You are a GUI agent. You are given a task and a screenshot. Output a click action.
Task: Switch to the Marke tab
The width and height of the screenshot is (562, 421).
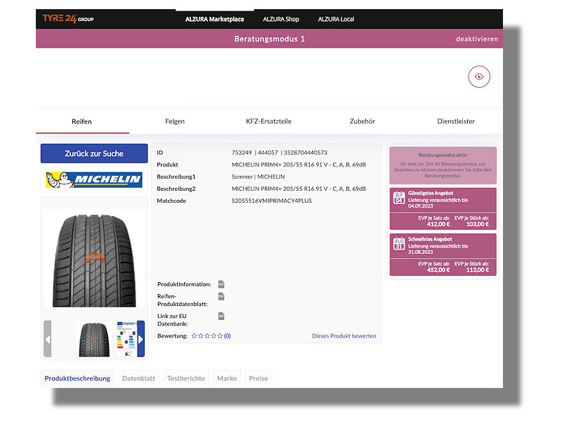click(227, 378)
